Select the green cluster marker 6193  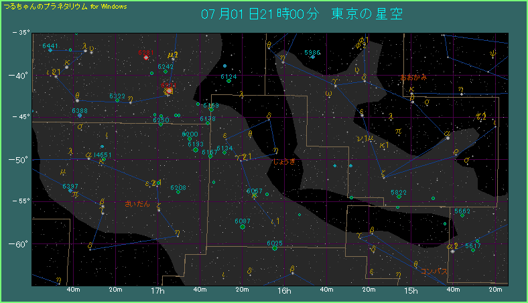coord(196,149)
